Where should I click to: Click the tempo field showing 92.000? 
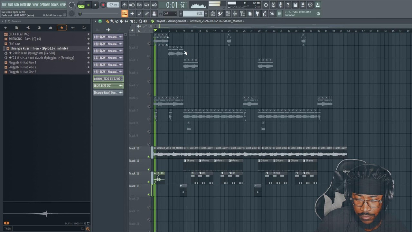pyautogui.click(x=113, y=5)
